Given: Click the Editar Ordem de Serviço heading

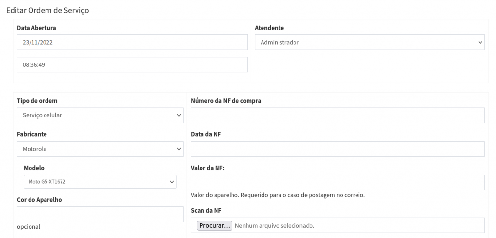Looking at the screenshot, I should pyautogui.click(x=47, y=10).
